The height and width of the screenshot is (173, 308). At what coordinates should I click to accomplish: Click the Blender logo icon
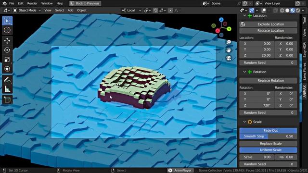click(x=4, y=3)
